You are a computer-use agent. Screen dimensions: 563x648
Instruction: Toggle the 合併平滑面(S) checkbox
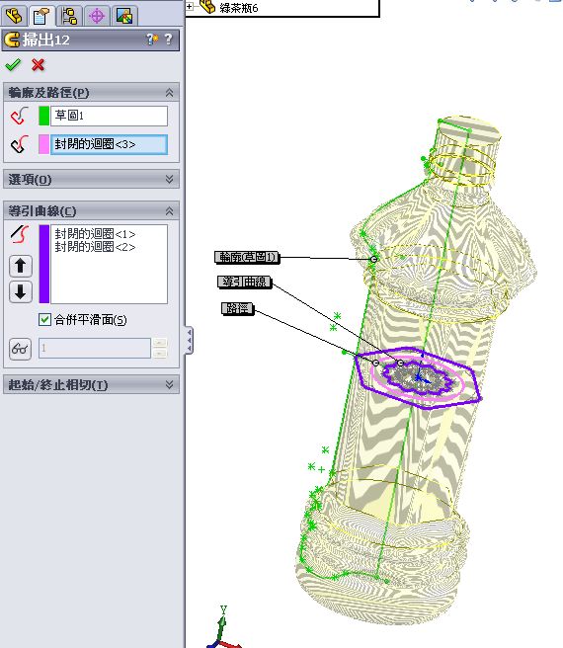44,319
